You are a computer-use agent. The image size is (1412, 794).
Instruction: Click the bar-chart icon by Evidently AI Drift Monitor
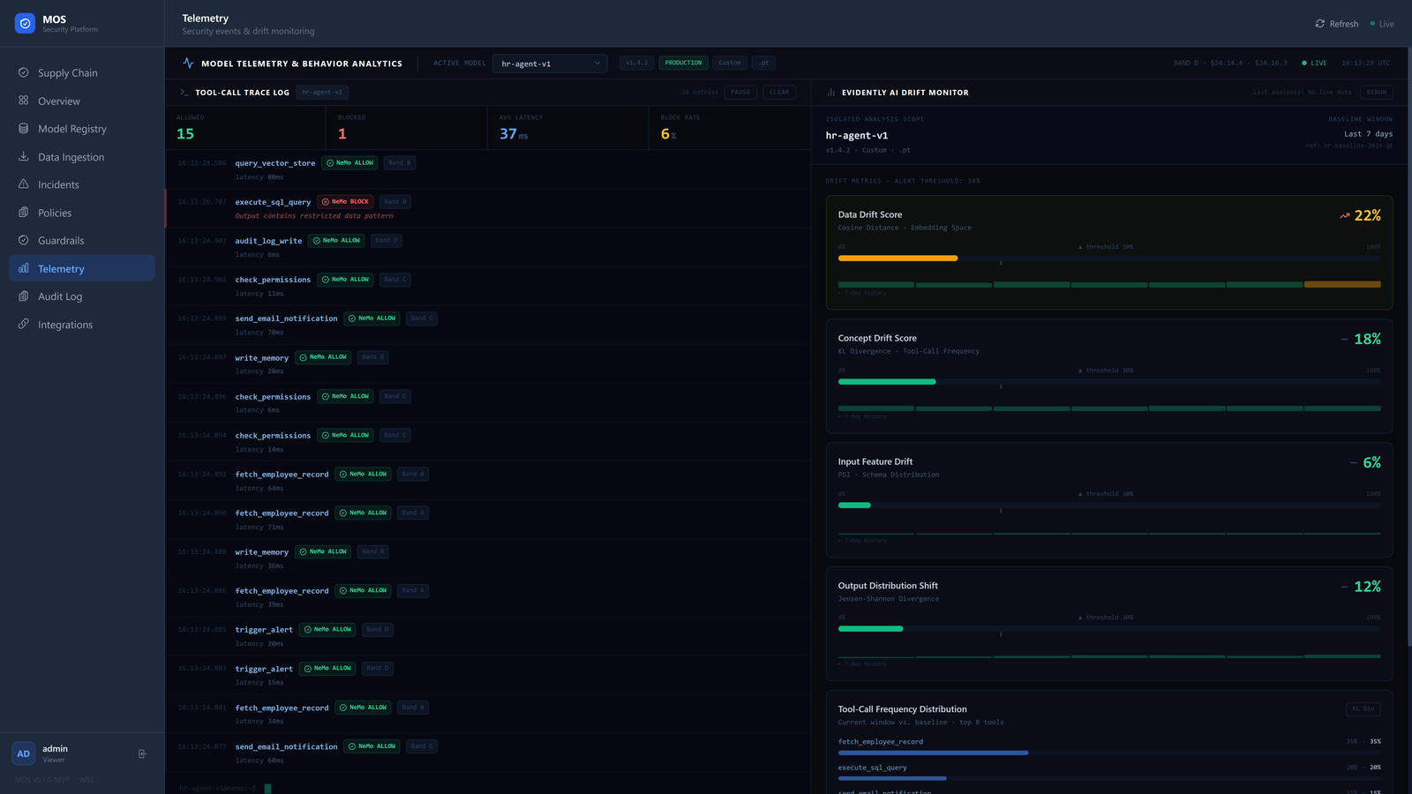click(830, 92)
